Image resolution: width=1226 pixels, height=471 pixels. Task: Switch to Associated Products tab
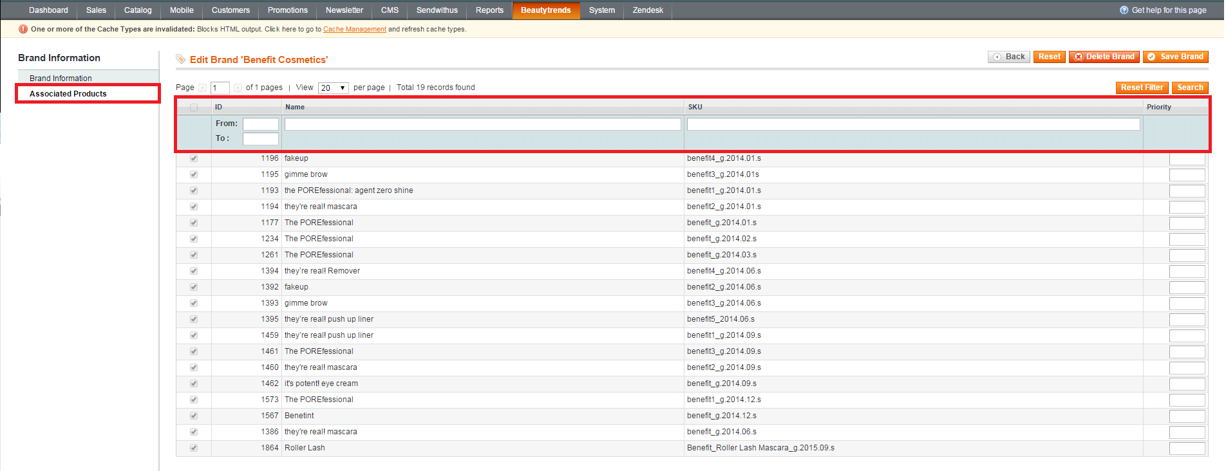click(x=88, y=93)
